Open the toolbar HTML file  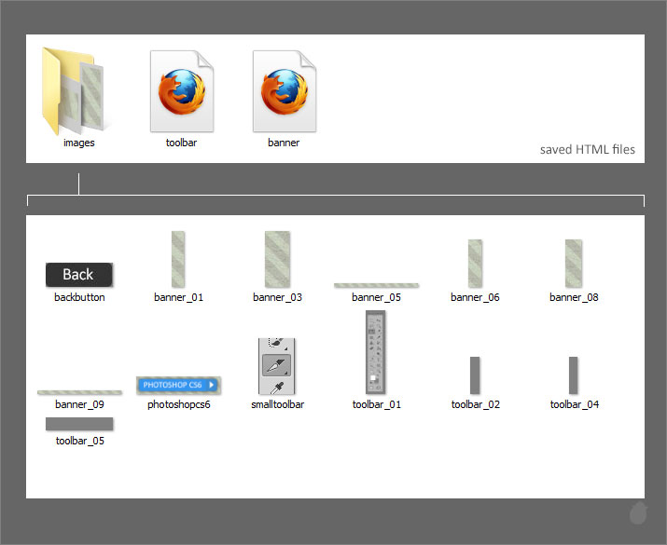tap(181, 91)
